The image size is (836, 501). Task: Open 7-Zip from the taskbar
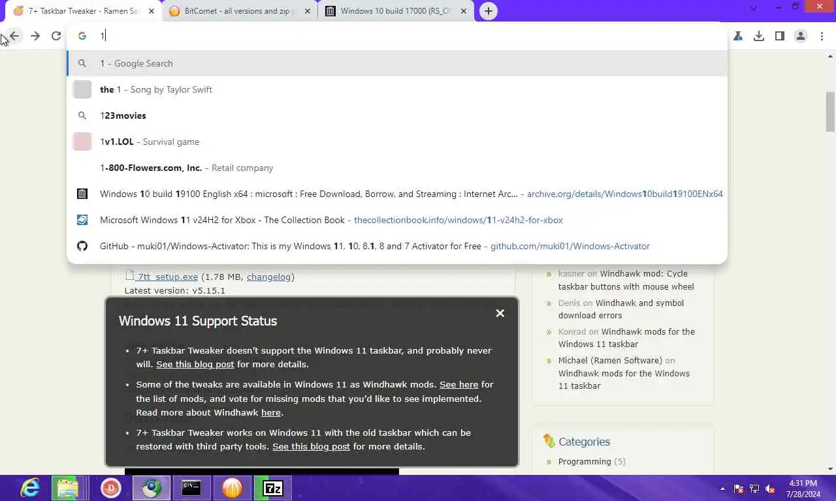coord(272,487)
